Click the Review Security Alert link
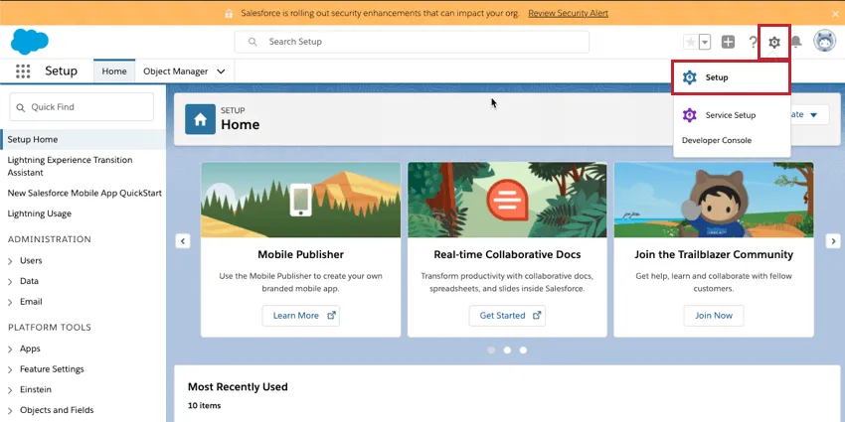Image resolution: width=845 pixels, height=422 pixels. 568,13
